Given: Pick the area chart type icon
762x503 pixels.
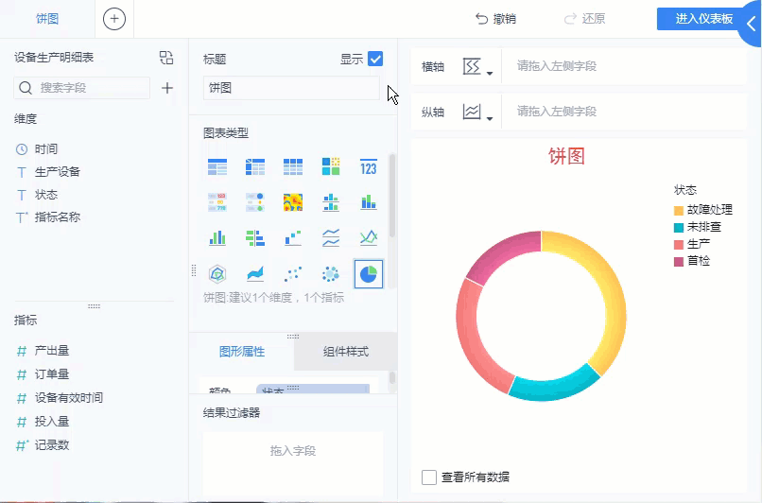Looking at the screenshot, I should coord(255,274).
